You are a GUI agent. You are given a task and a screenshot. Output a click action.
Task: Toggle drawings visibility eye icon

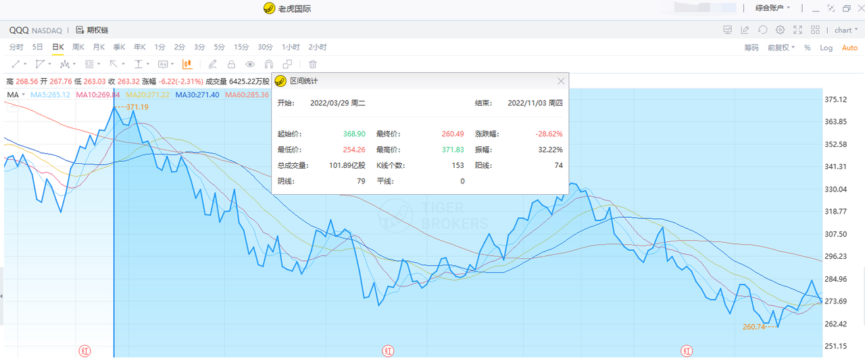[x=250, y=64]
